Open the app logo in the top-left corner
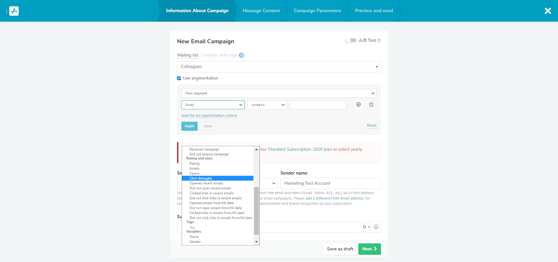 coord(13,11)
